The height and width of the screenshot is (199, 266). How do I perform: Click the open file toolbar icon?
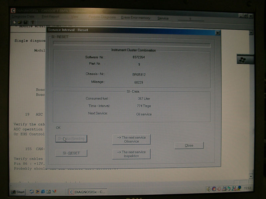[x=20, y=22]
